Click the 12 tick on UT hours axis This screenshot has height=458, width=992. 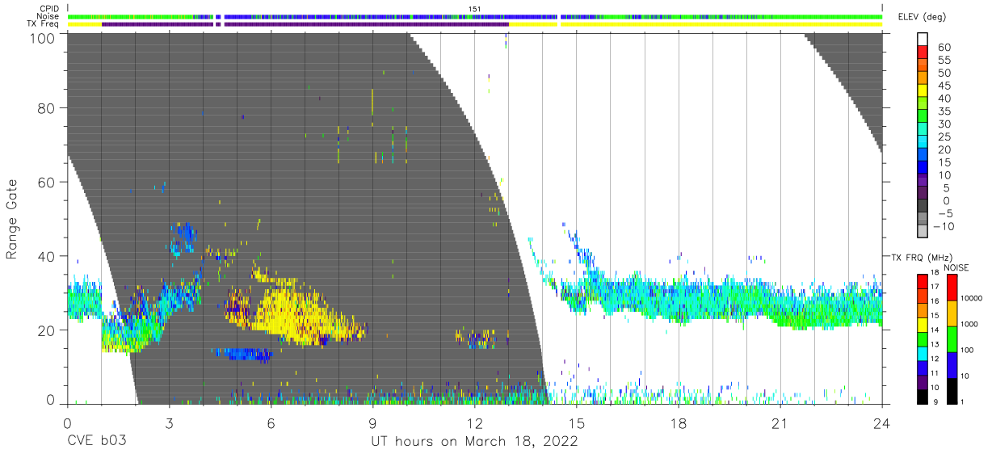(474, 423)
